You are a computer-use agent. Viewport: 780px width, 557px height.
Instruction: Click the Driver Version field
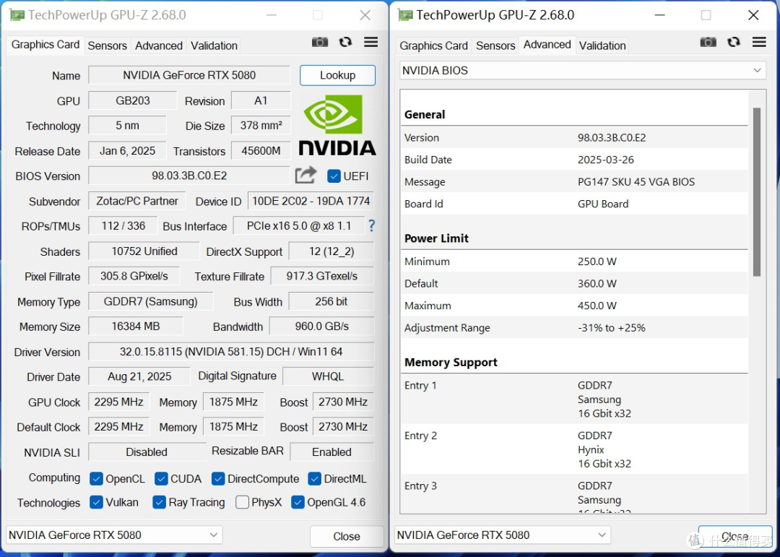[x=231, y=352]
